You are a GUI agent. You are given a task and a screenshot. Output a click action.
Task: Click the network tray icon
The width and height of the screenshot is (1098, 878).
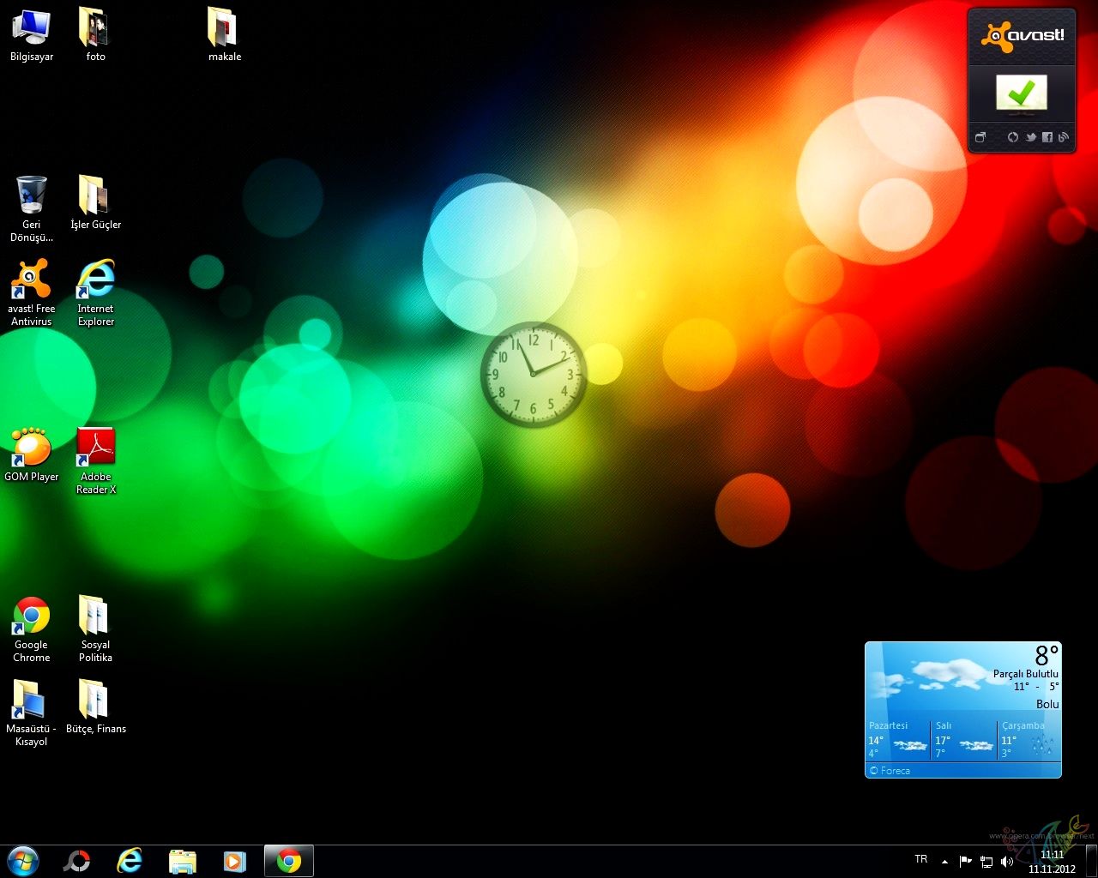point(986,861)
